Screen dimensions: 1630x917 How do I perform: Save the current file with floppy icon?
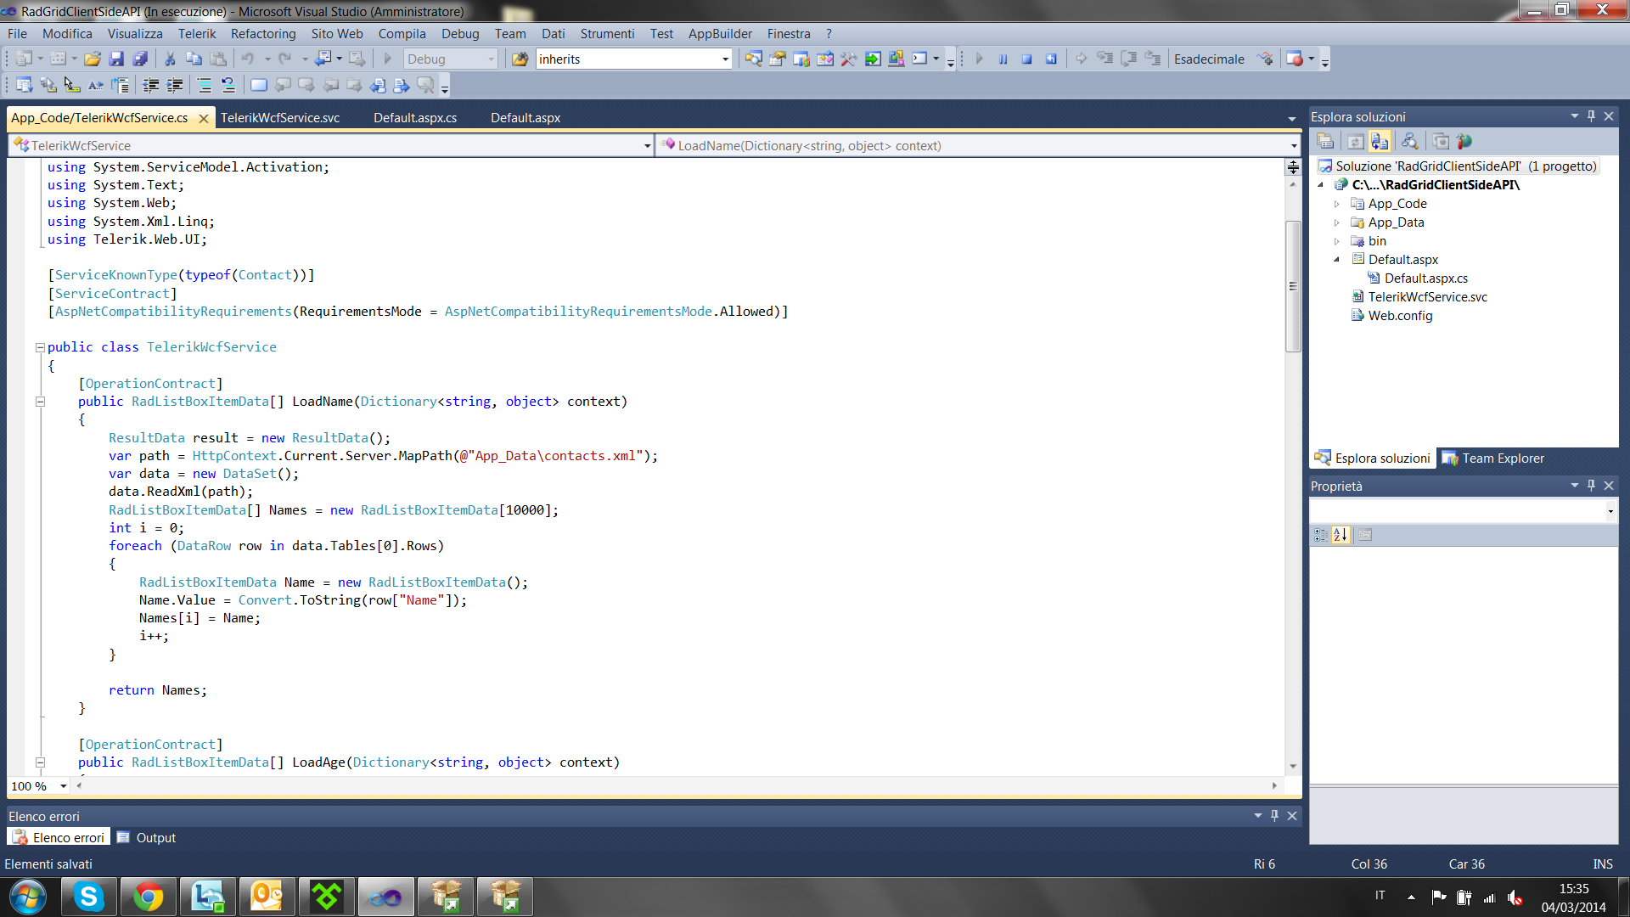click(116, 59)
